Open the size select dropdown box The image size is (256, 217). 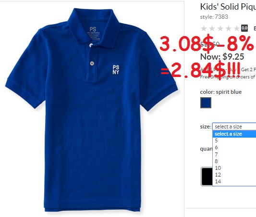pyautogui.click(x=234, y=127)
